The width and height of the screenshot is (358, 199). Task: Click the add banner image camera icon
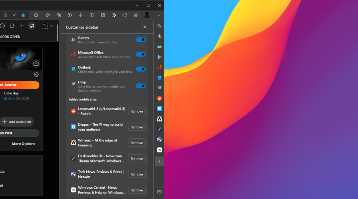tap(36, 64)
